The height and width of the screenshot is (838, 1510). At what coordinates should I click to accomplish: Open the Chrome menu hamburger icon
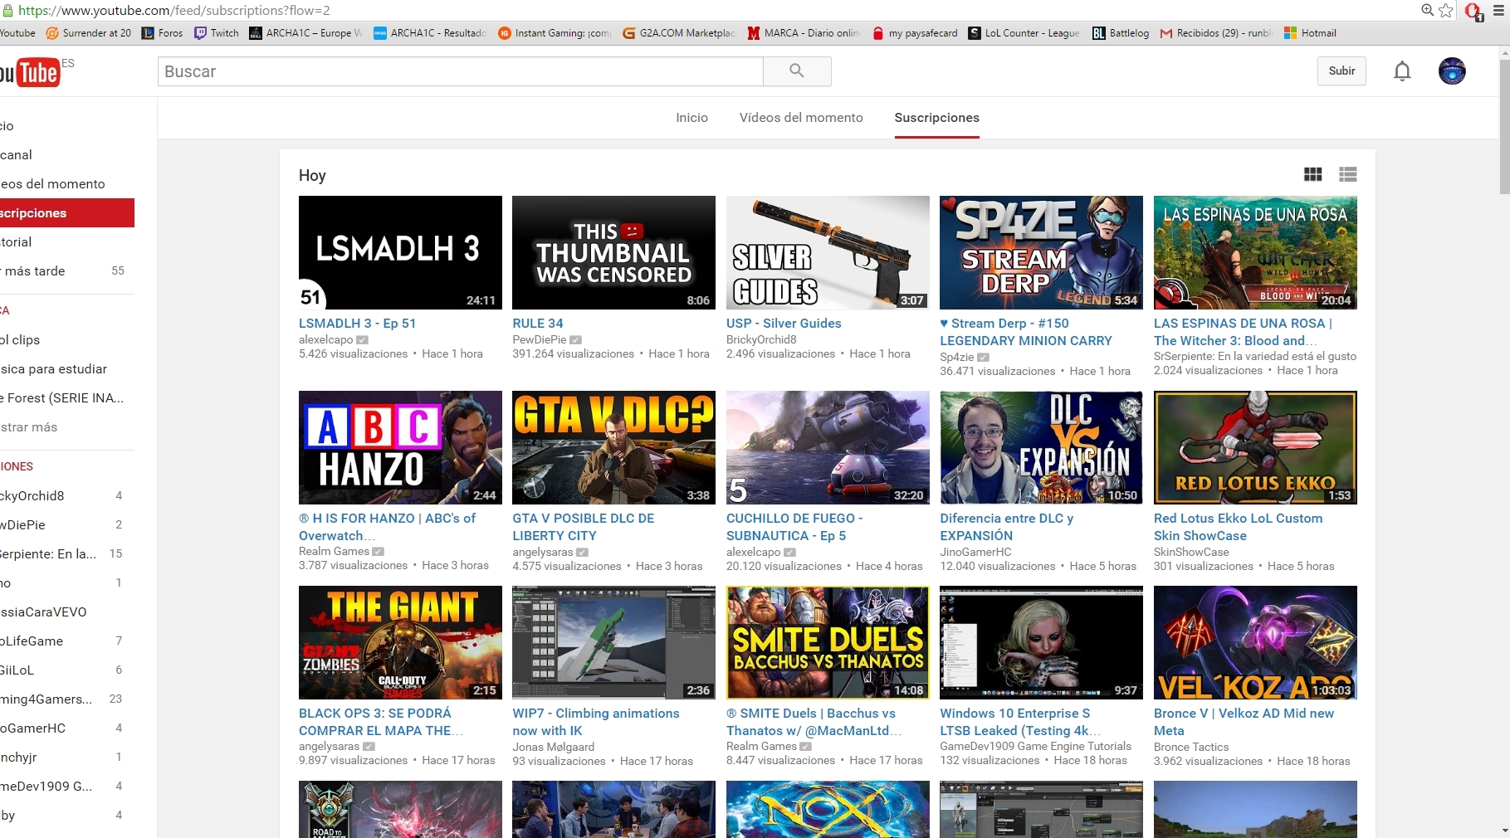pyautogui.click(x=1498, y=11)
